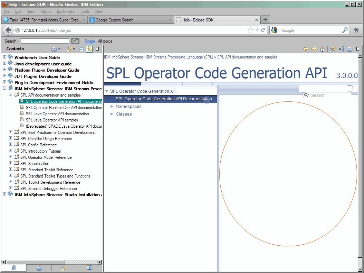This screenshot has width=364, height=273.
Task: Close the Help - Eclipse SDK tab
Action: pos(257,20)
